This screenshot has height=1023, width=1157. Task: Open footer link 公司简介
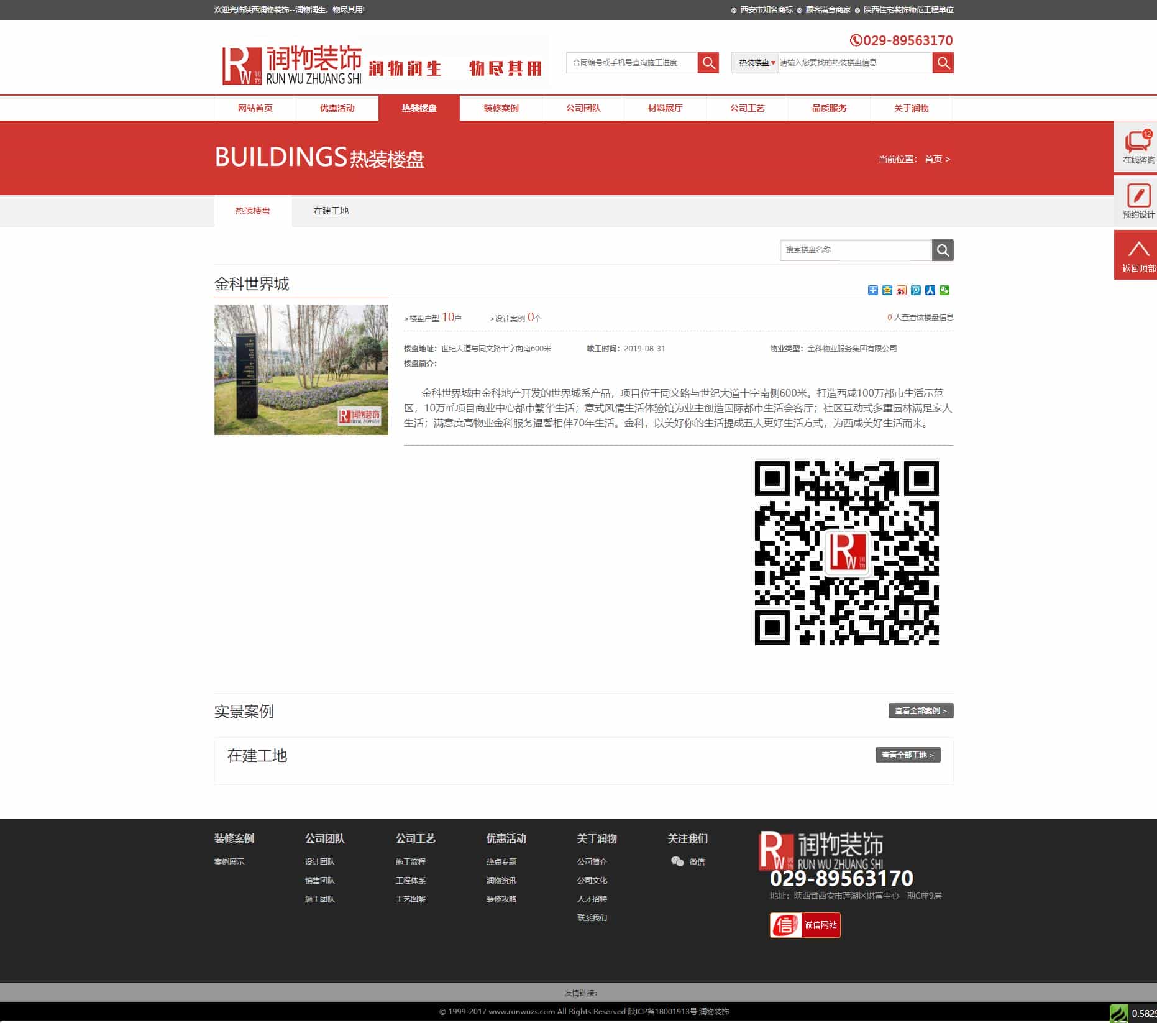tap(592, 861)
